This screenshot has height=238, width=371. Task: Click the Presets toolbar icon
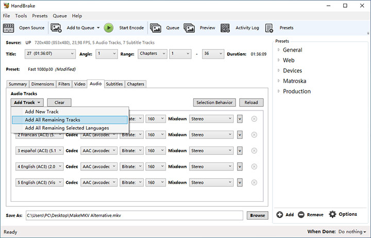point(269,28)
